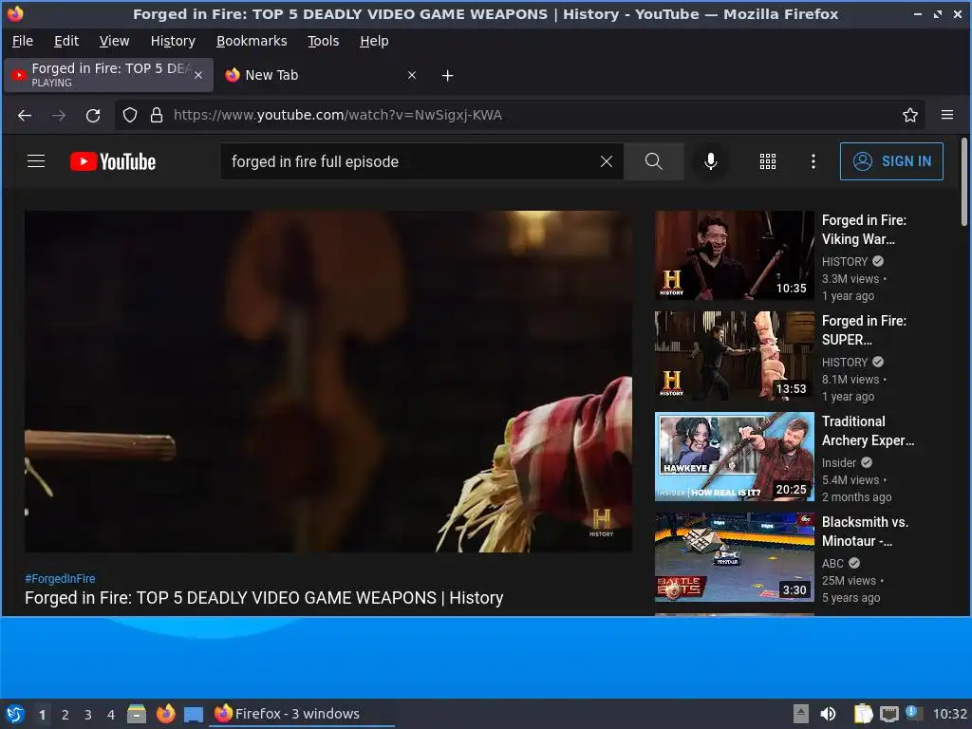This screenshot has height=729, width=972.
Task: Open the Help menu
Action: click(x=374, y=41)
